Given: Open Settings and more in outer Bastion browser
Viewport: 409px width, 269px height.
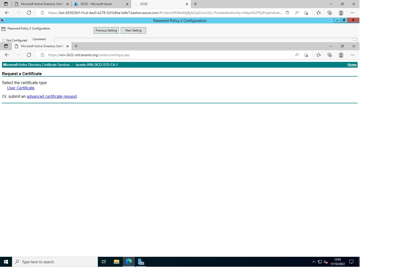Looking at the screenshot, I should point(353,13).
